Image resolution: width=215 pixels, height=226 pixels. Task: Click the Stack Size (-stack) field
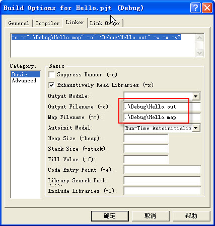click(x=146, y=149)
